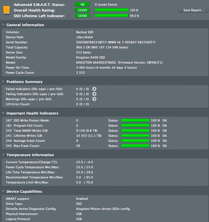Collapse the Problems Summary section
The height and width of the screenshot is (222, 209).
point(3,82)
